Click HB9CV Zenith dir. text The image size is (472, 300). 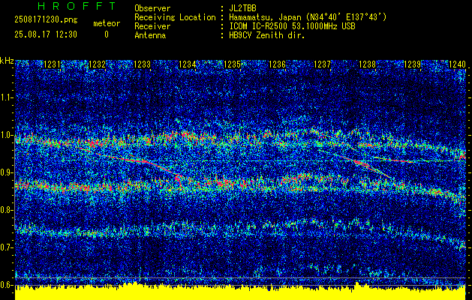point(267,35)
